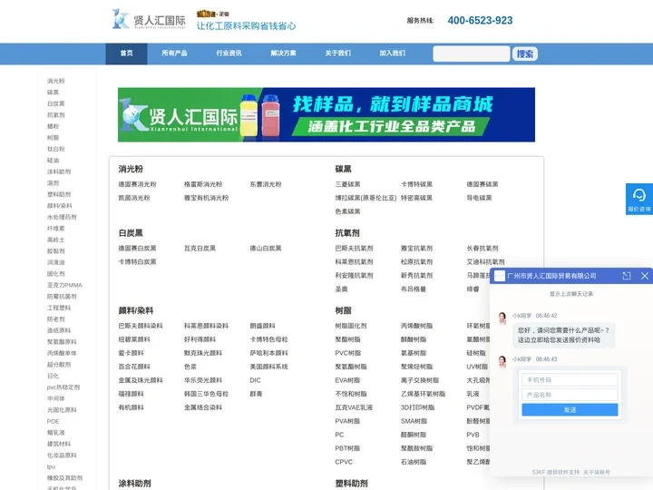Screen dimensions: 653x490
Task: Click the 抗氧剂 section heading
Action: point(346,233)
